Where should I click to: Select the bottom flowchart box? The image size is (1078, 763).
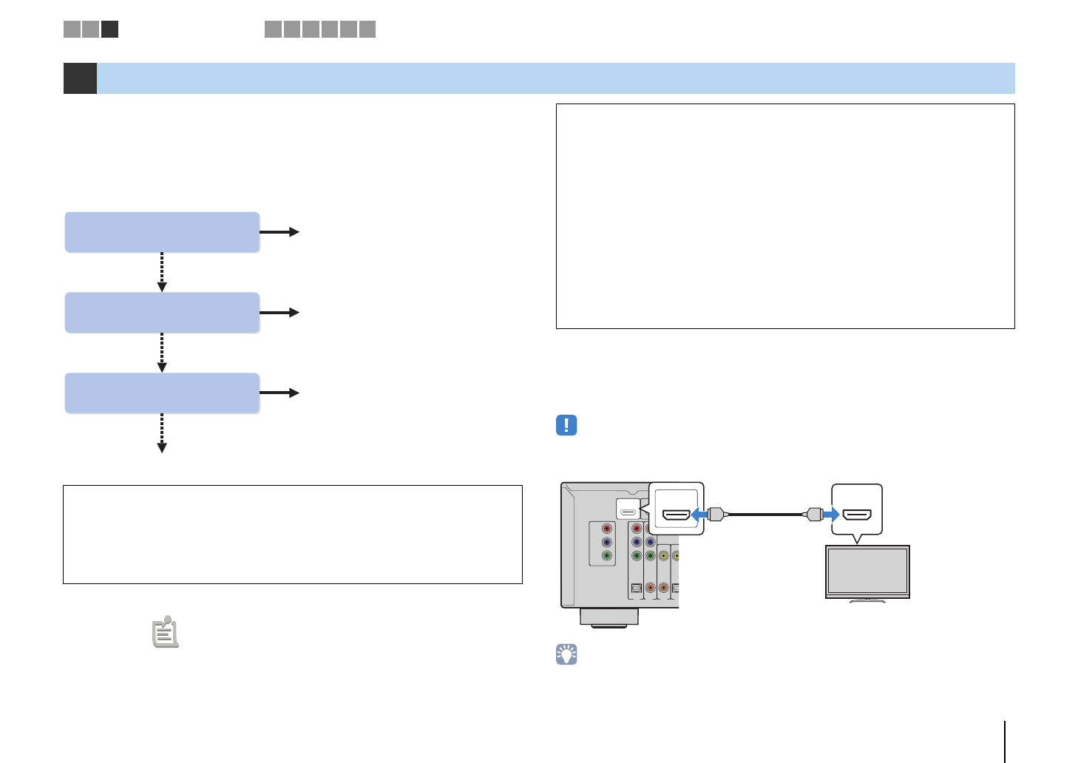162,393
